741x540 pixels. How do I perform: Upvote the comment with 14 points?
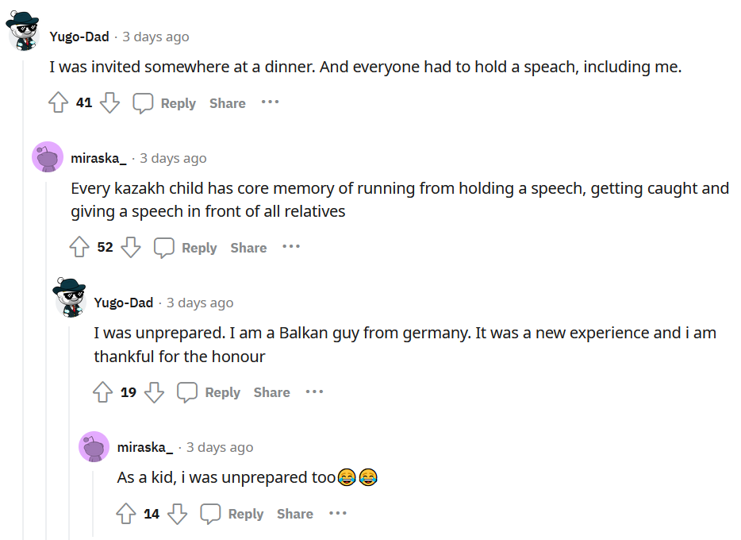click(x=126, y=514)
